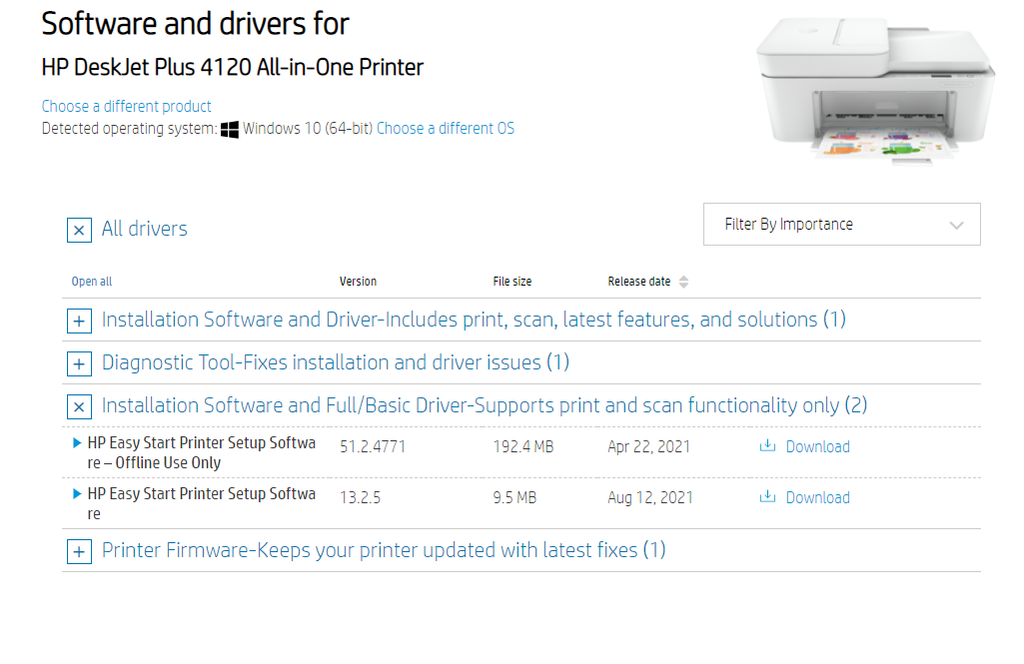The image size is (1024, 664).
Task: Click Installation Software and Driver-Includes print heading
Action: point(474,320)
